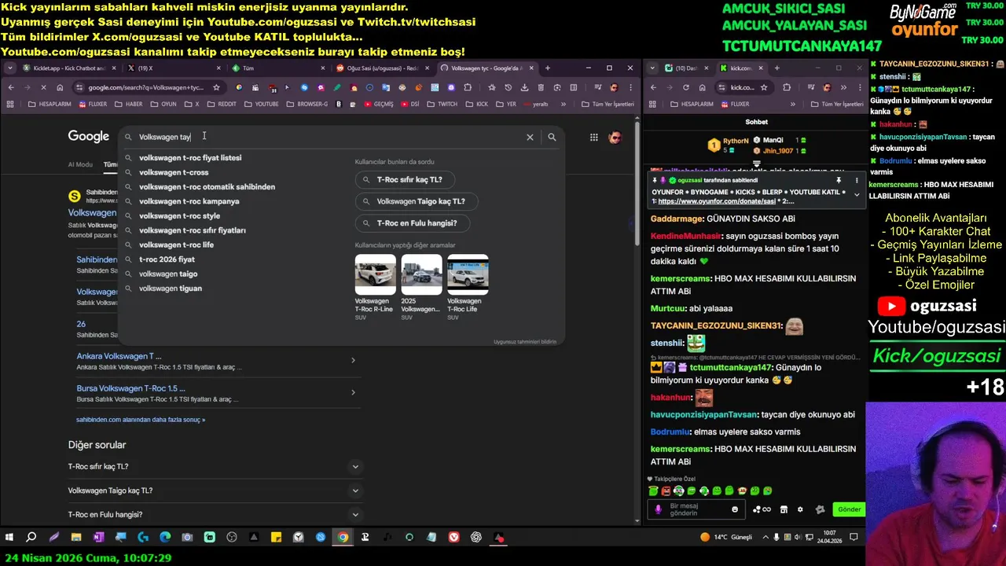Viewport: 1006px width, 566px height.
Task: Focus the 'Bir mesaj gönderin' chat input
Action: pyautogui.click(x=696, y=509)
